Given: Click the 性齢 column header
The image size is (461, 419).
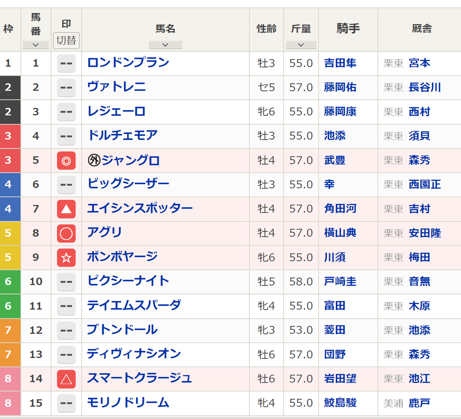Looking at the screenshot, I should (267, 29).
